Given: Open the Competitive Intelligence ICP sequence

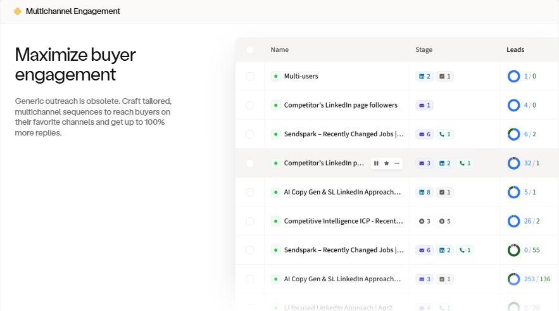Looking at the screenshot, I should (343, 221).
